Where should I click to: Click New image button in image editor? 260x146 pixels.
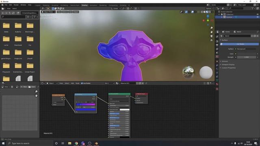(x=24, y=87)
